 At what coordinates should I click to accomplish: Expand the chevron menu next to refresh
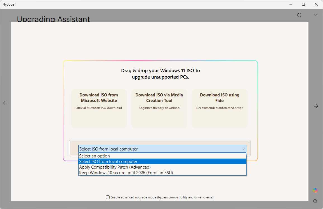(x=315, y=15)
